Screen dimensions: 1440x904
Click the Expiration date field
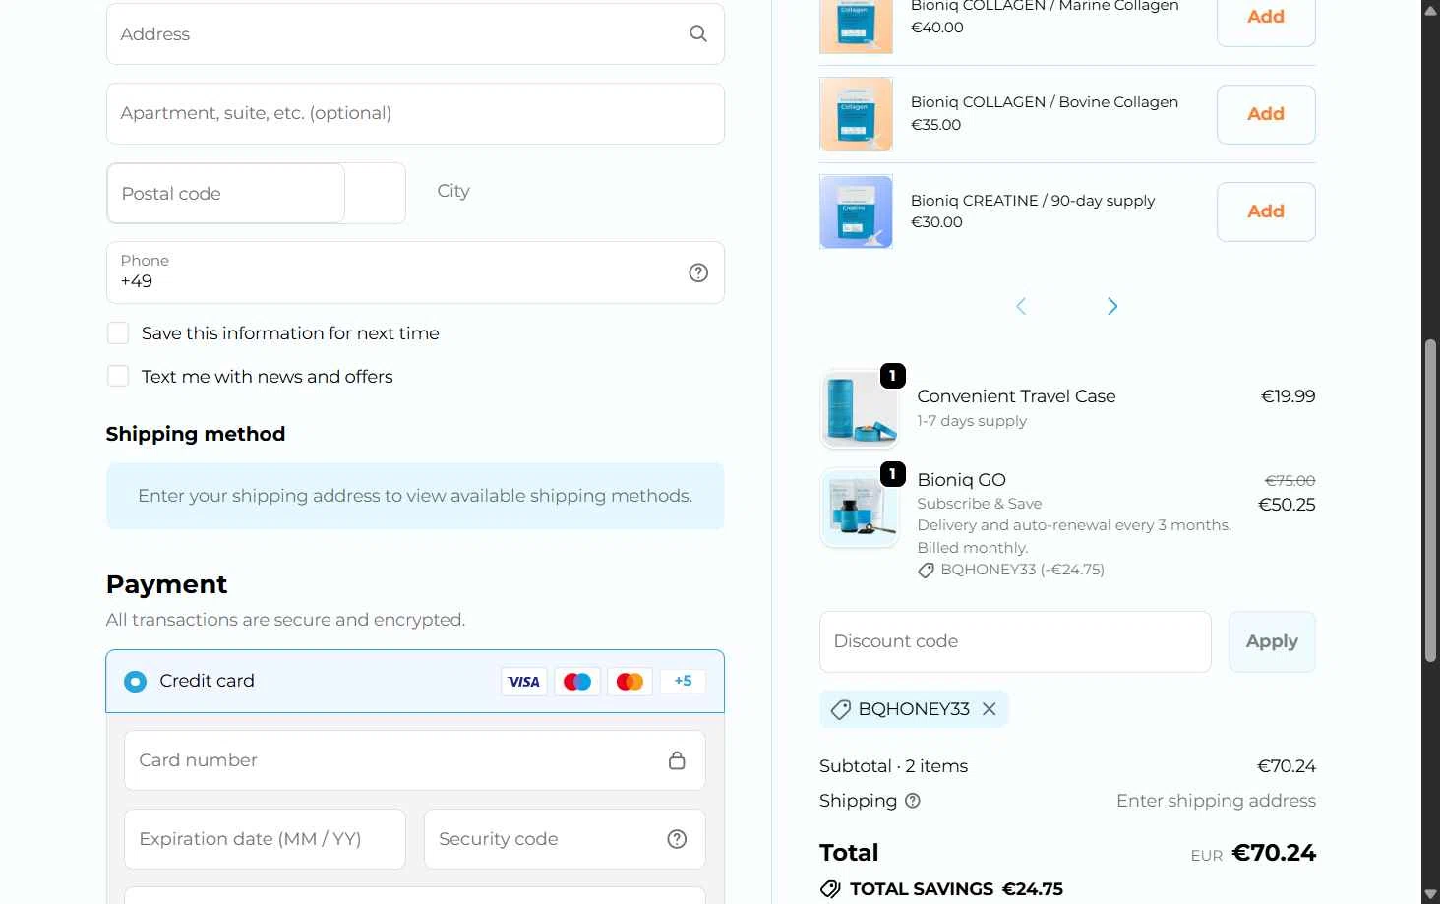tap(265, 839)
